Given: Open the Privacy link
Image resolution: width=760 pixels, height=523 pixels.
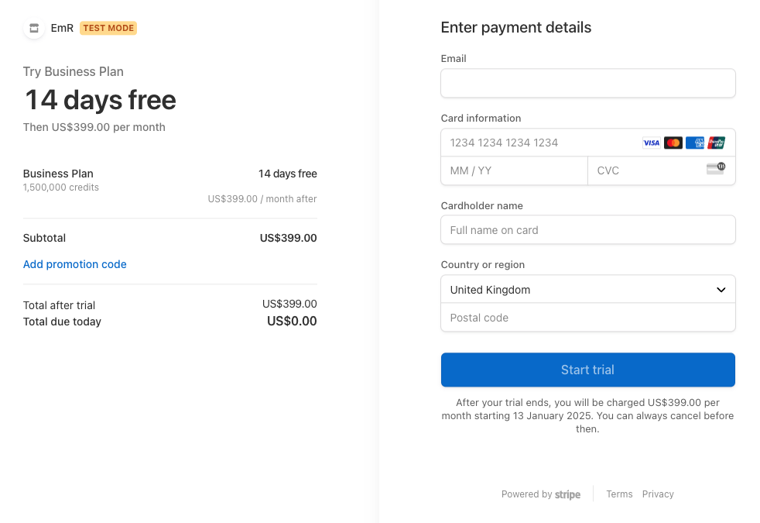Looking at the screenshot, I should (x=658, y=494).
